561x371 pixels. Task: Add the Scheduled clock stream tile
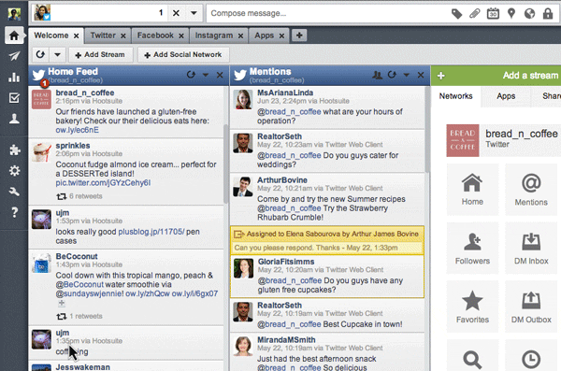pyautogui.click(x=531, y=356)
